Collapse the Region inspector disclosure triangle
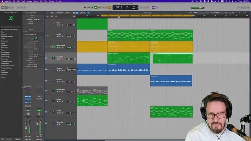Image resolution: width=251 pixels, height=141 pixels. (24, 13)
